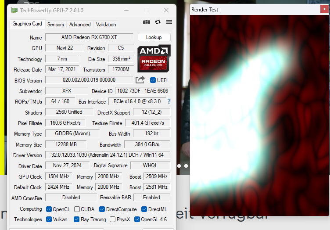Click the BIOS export share icon
330x230 pixels.
click(140, 80)
